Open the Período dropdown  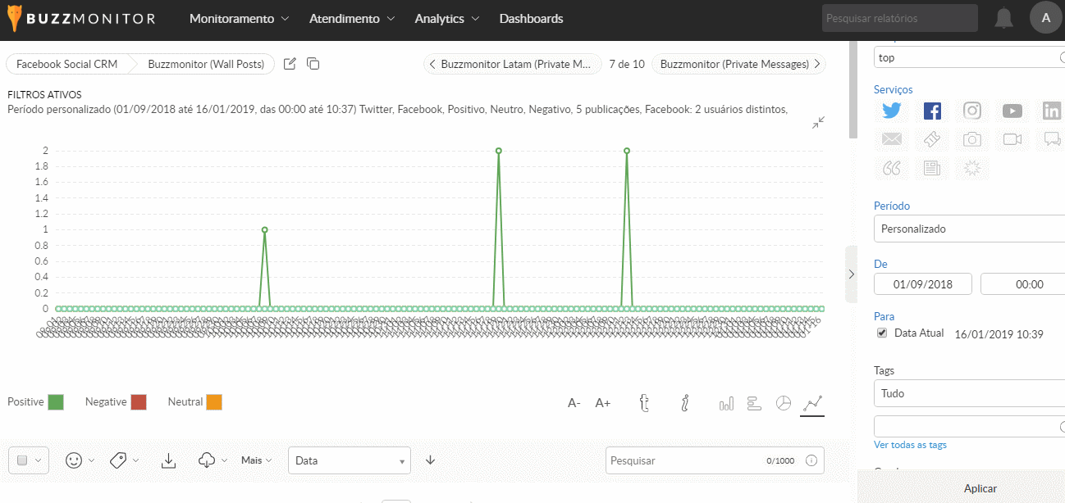click(968, 229)
